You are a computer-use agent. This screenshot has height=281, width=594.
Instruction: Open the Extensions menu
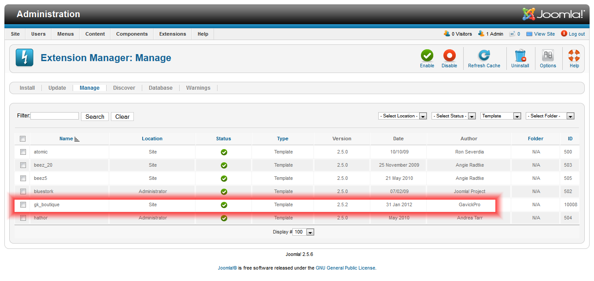pyautogui.click(x=173, y=34)
